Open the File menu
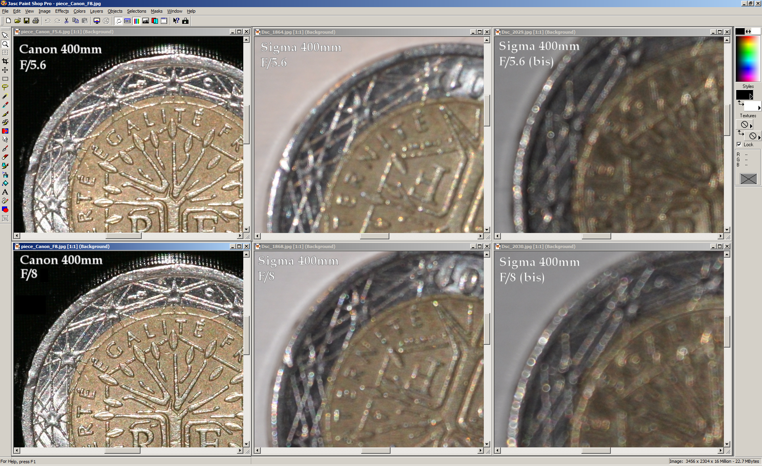 pos(5,11)
